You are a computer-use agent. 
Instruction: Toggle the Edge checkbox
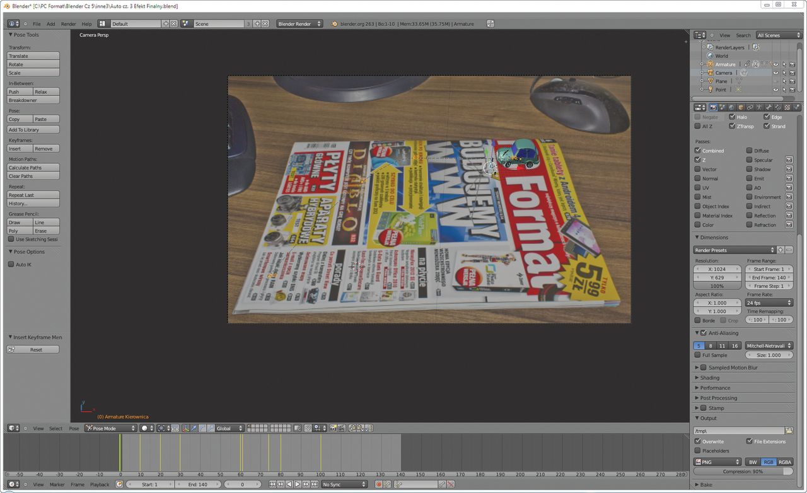click(767, 117)
